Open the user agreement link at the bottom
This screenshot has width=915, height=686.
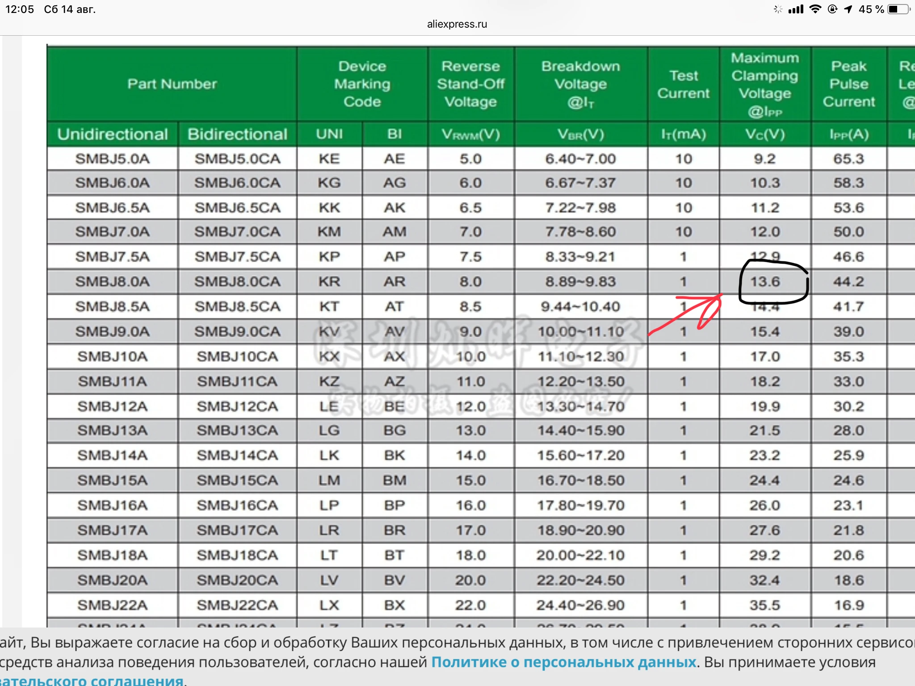92,681
